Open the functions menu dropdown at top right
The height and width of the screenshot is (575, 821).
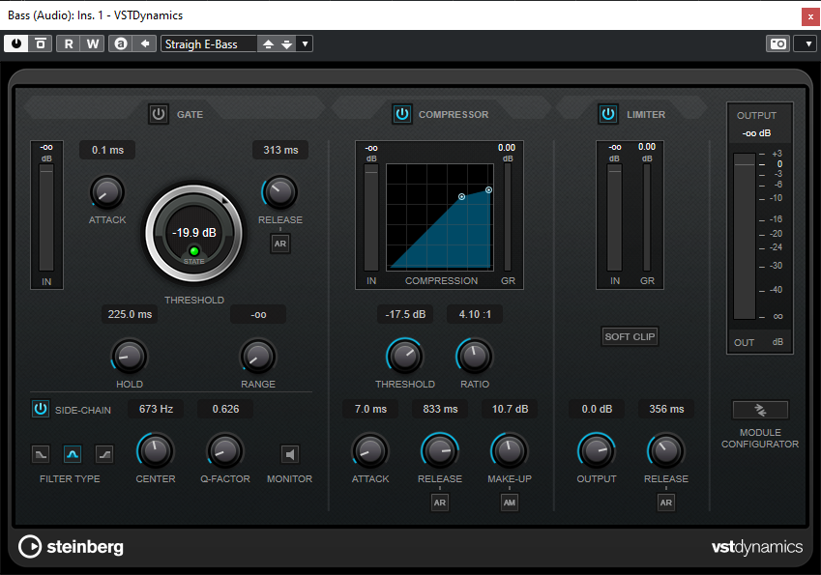(x=806, y=43)
